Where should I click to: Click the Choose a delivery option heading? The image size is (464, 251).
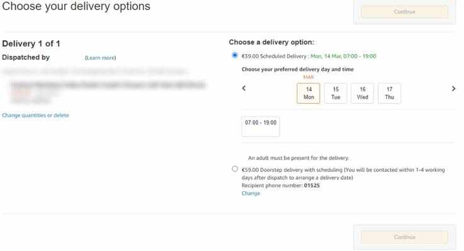(271, 42)
